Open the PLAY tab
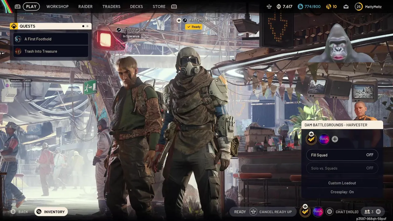 click(31, 6)
